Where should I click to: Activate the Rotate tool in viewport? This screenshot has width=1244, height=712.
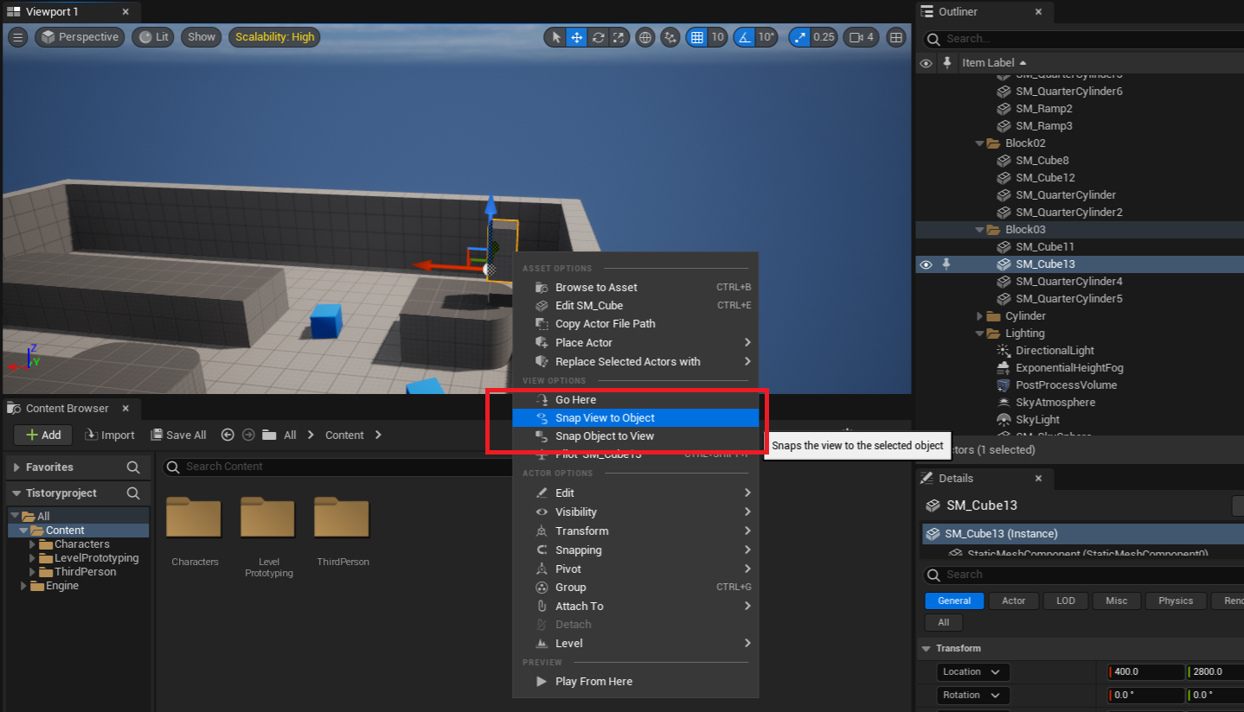[x=598, y=37]
